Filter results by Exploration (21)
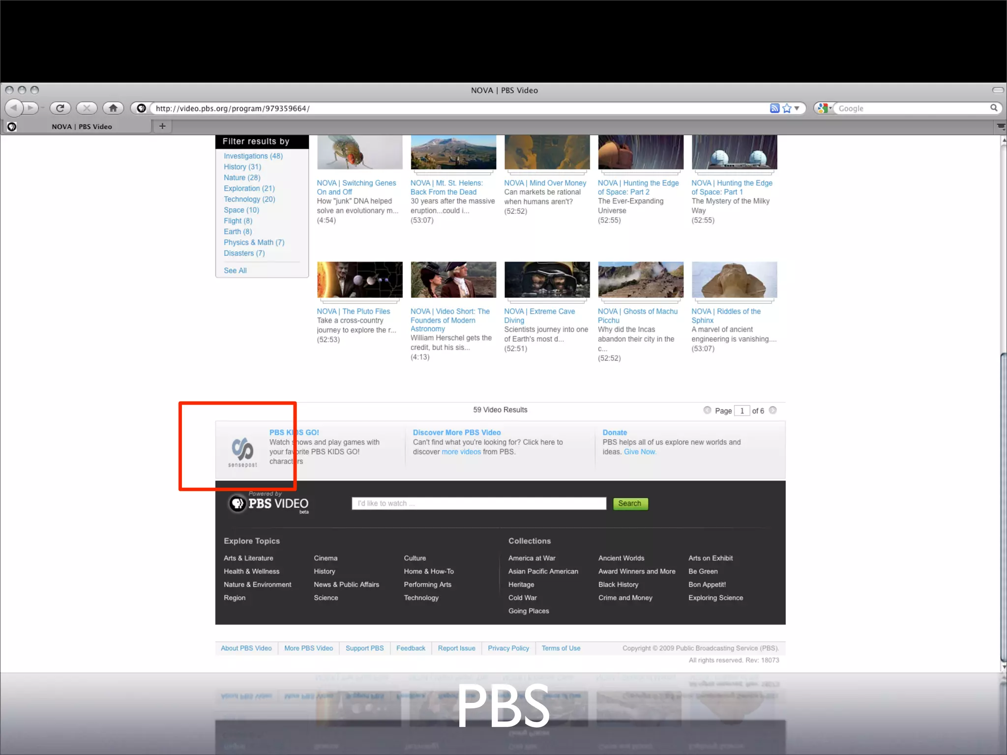 pyautogui.click(x=249, y=188)
